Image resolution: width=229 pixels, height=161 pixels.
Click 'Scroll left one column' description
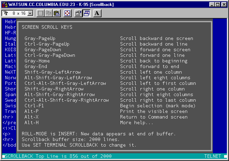click(151, 72)
